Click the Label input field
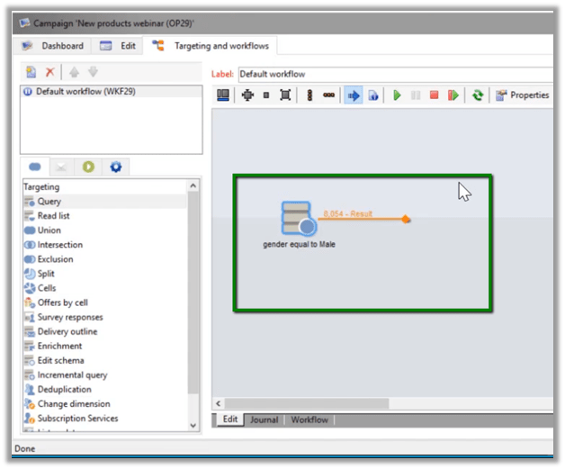 pyautogui.click(x=396, y=74)
